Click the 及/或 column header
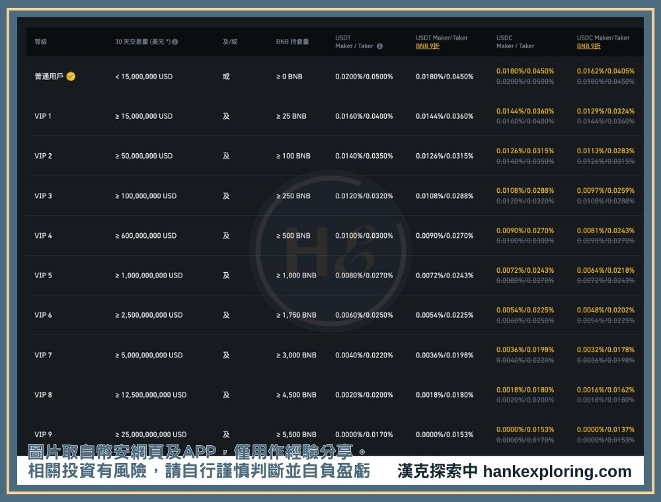 click(x=230, y=42)
